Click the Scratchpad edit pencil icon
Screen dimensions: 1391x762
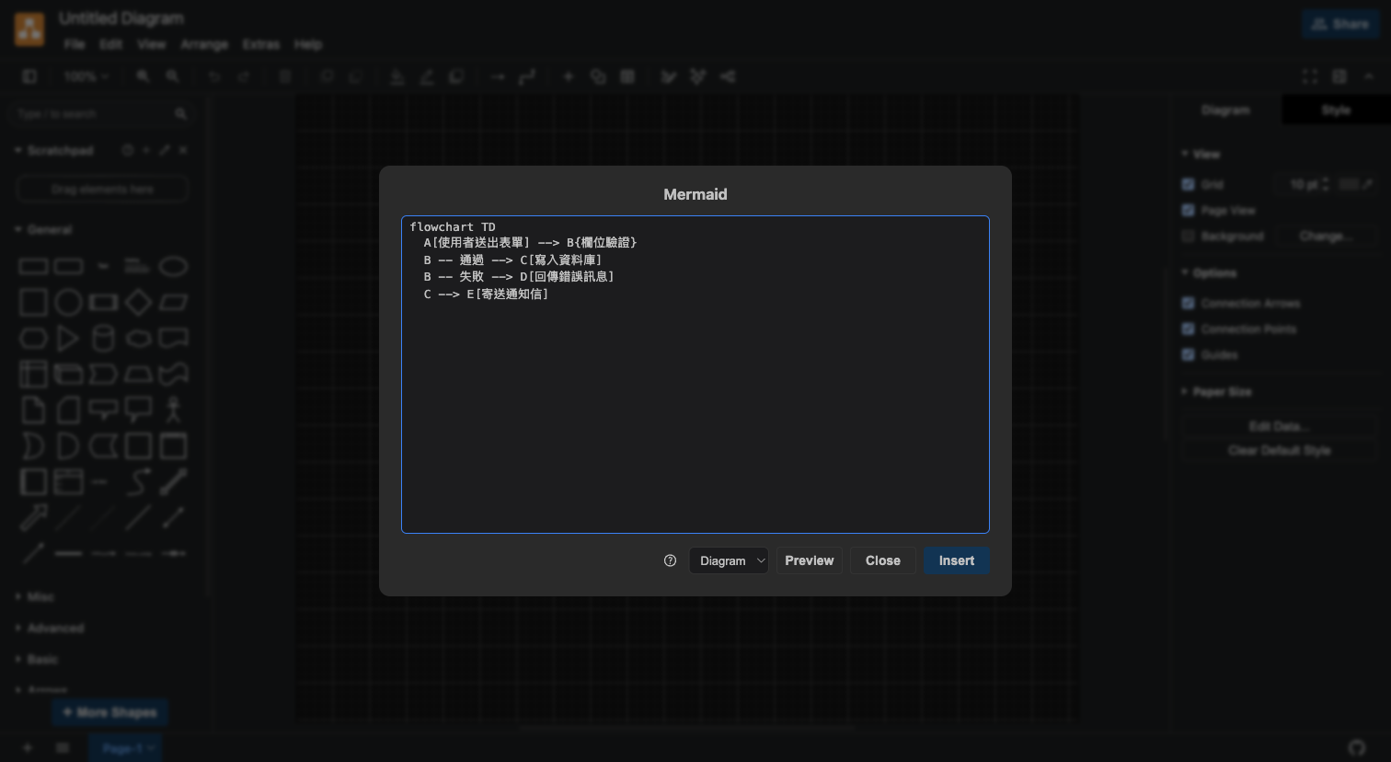tap(165, 150)
